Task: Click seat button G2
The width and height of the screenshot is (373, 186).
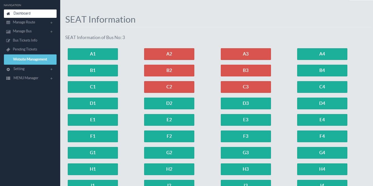Action: (169, 153)
